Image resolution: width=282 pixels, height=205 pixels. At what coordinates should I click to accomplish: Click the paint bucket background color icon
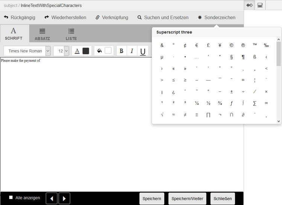(100, 51)
